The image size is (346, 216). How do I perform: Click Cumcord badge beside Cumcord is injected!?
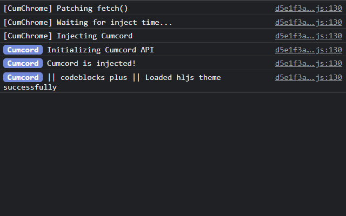pos(23,63)
